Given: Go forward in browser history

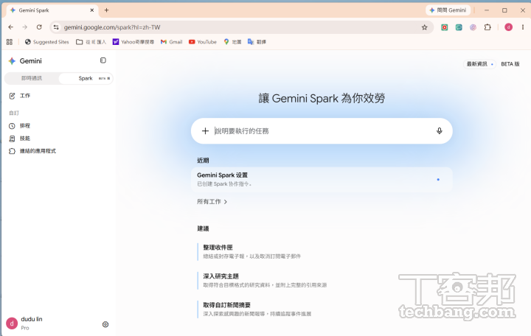Looking at the screenshot, I should pyautogui.click(x=25, y=27).
